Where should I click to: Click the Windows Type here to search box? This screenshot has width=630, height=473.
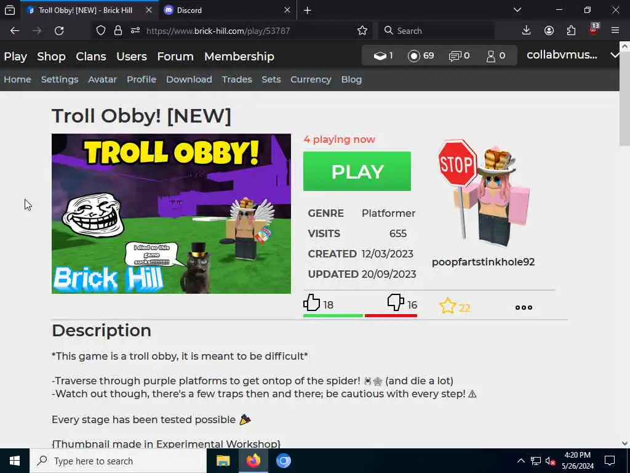[118, 461]
